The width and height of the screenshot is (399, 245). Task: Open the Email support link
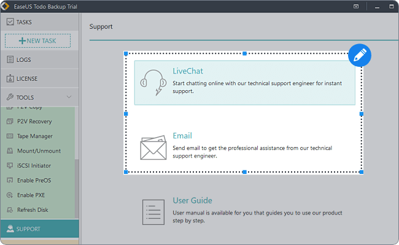pyautogui.click(x=182, y=135)
